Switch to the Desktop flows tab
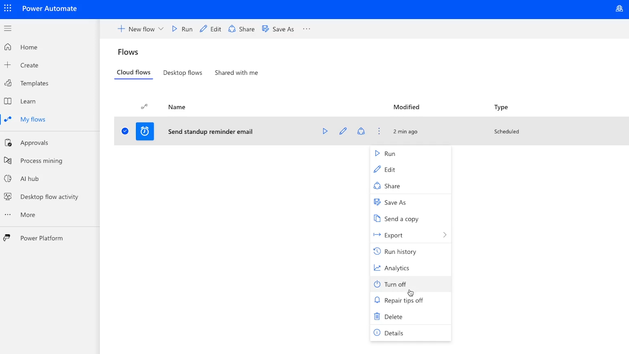Screen dimensions: 629x354 [183, 73]
